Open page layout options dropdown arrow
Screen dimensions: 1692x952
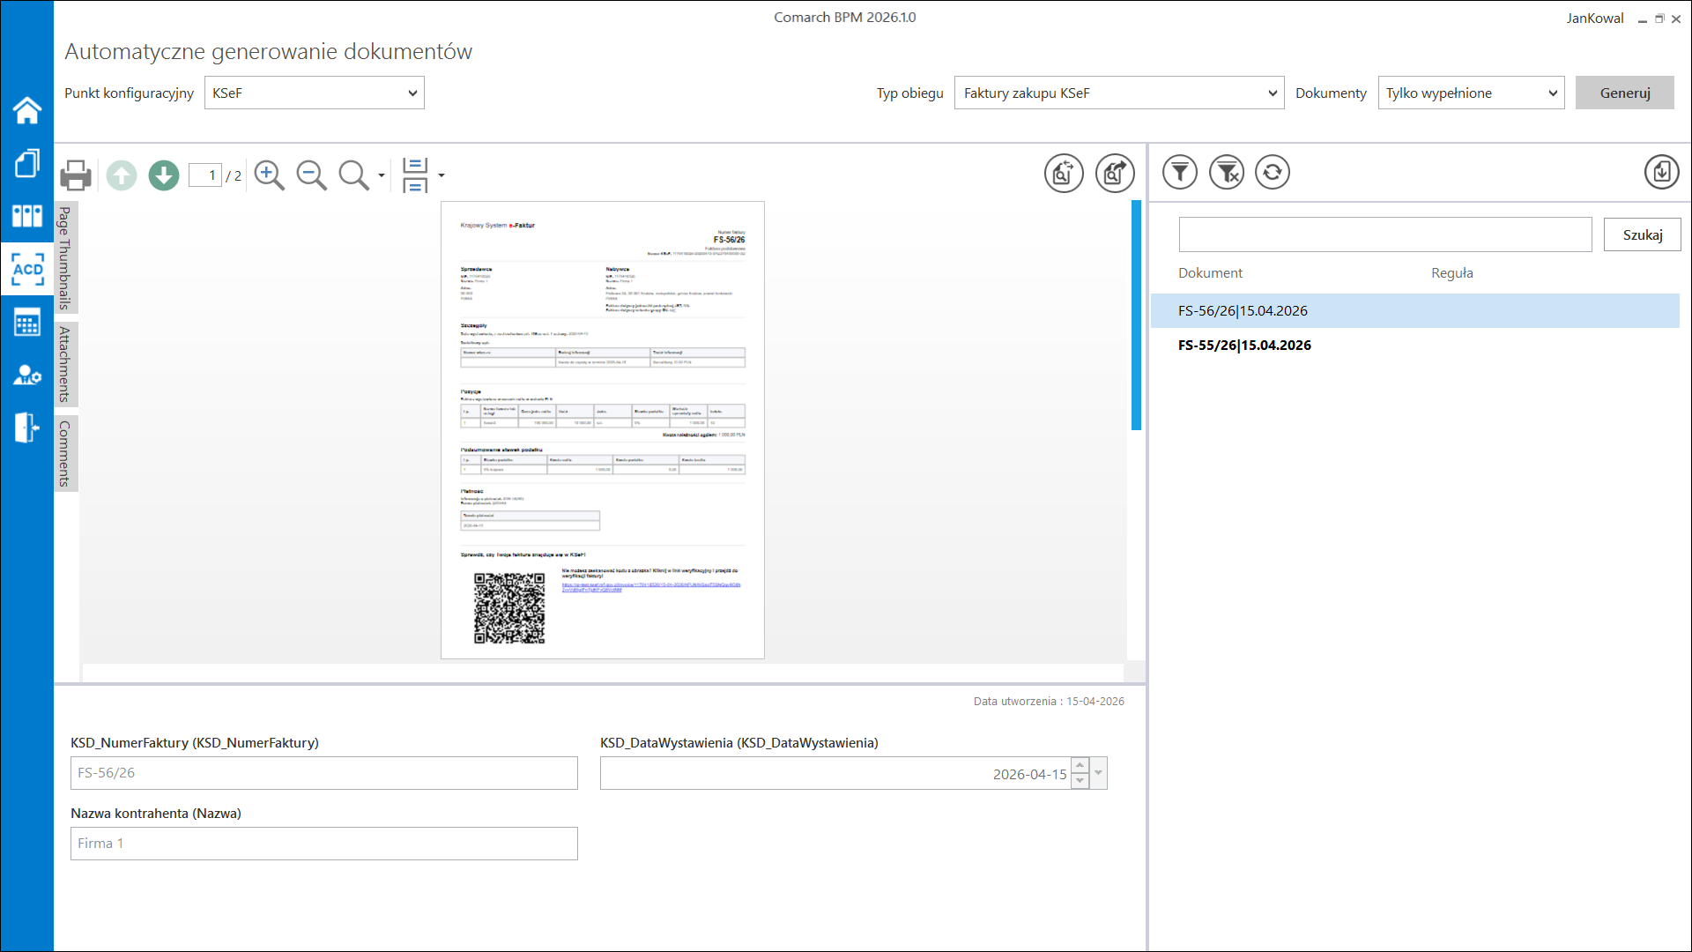point(442,175)
